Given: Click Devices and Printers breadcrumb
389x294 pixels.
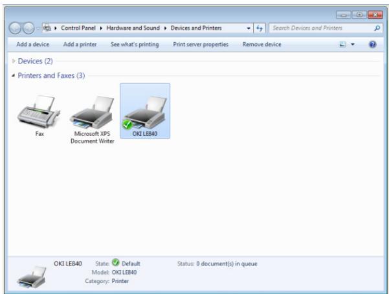Looking at the screenshot, I should point(196,28).
